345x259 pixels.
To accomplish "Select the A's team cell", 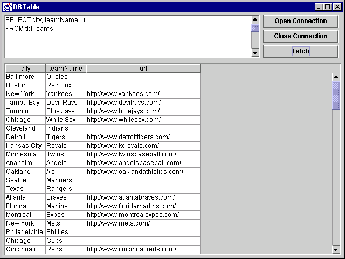I will pos(66,172).
